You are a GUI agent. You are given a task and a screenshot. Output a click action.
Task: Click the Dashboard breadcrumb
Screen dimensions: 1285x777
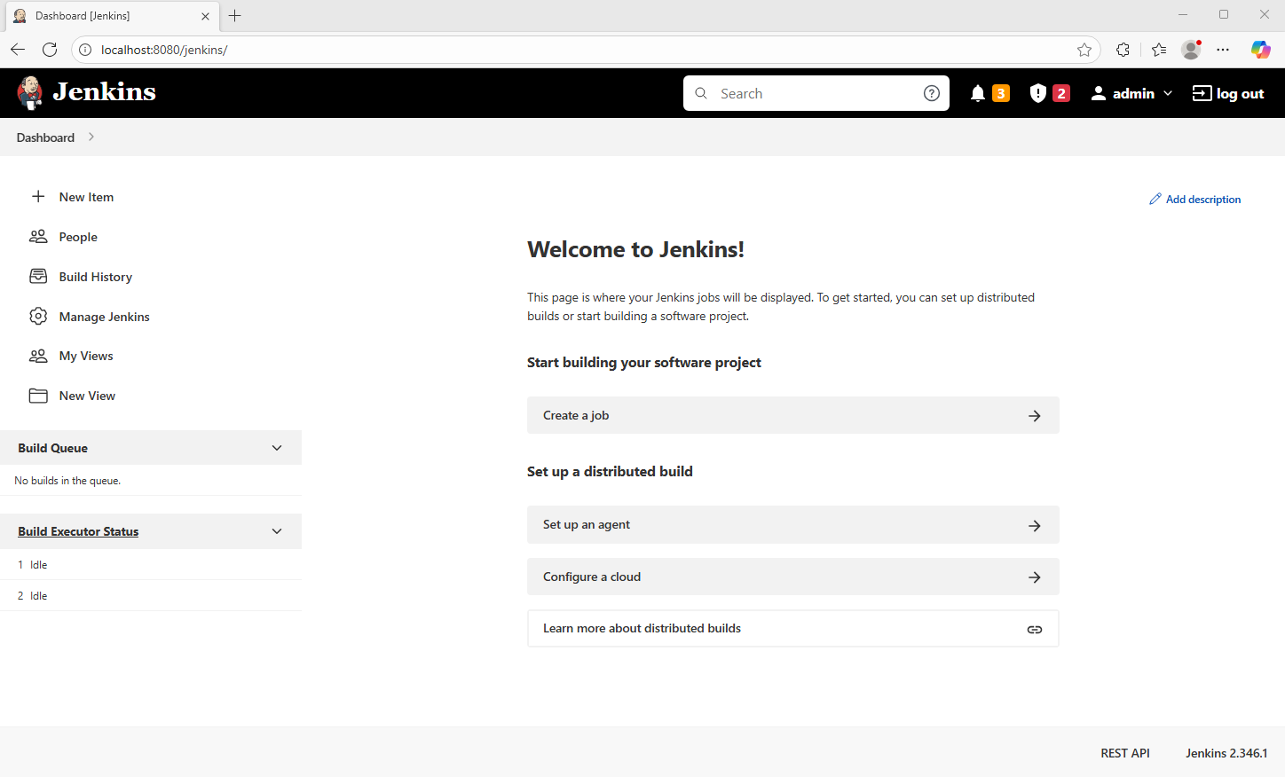click(x=45, y=137)
